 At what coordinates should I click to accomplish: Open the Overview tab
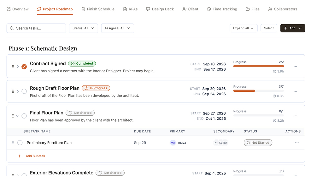(x=17, y=9)
